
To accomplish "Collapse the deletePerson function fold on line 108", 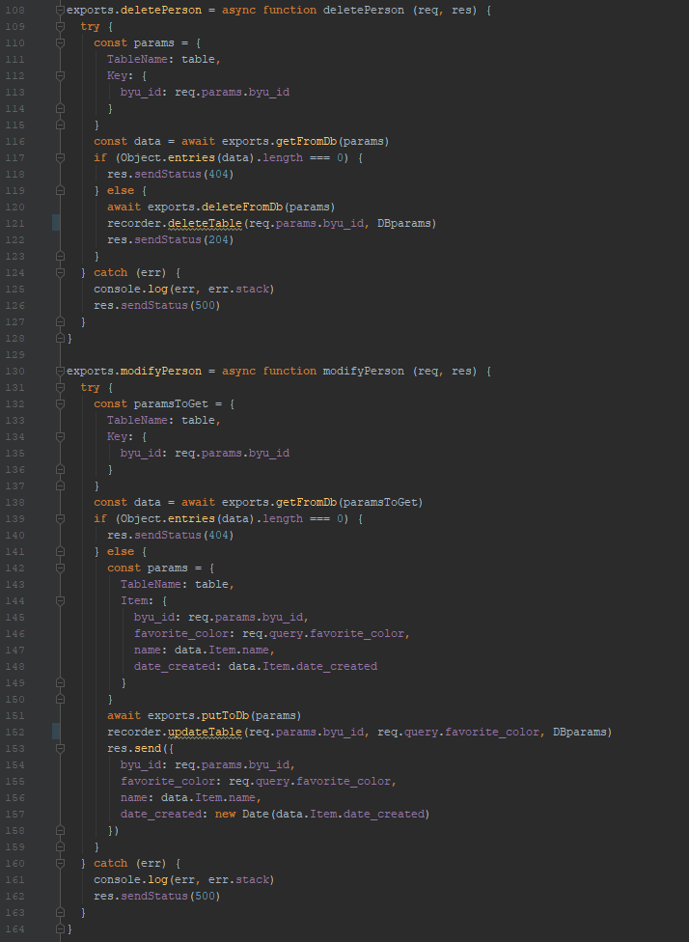I will coord(60,11).
